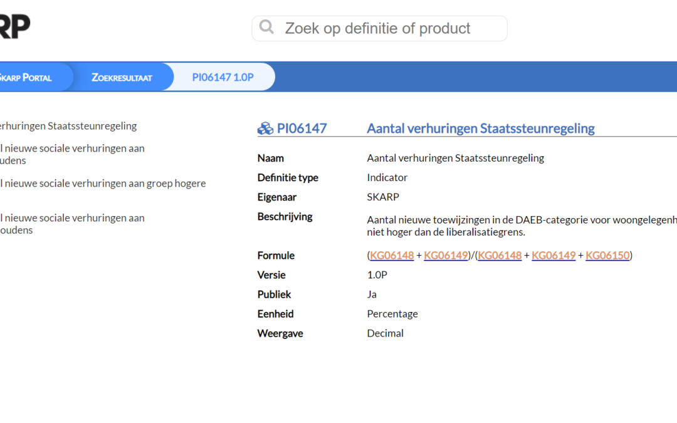Focus the 'Zoek op definitie of product' field
This screenshot has width=677, height=423.
point(389,28)
